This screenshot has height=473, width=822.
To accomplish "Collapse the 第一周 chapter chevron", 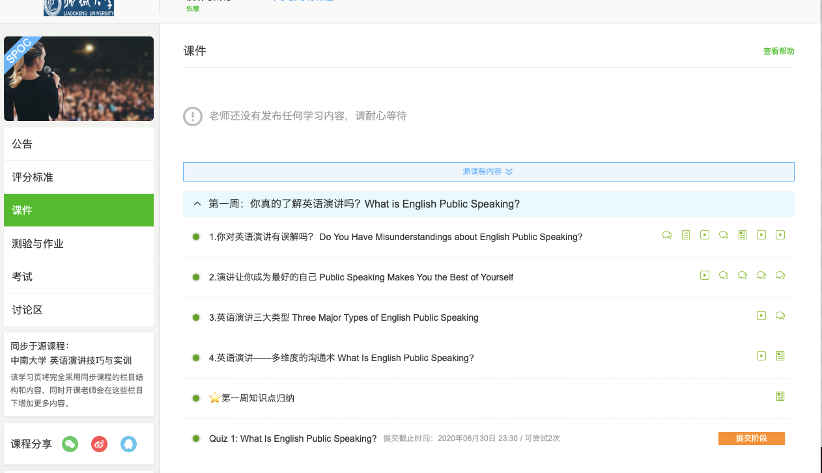I will 197,204.
